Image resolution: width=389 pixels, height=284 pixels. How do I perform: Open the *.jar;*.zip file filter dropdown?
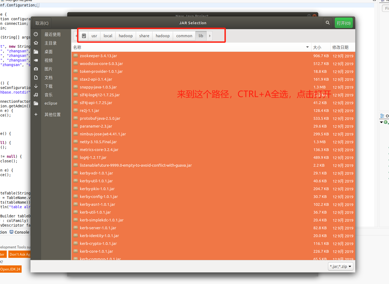point(341,266)
